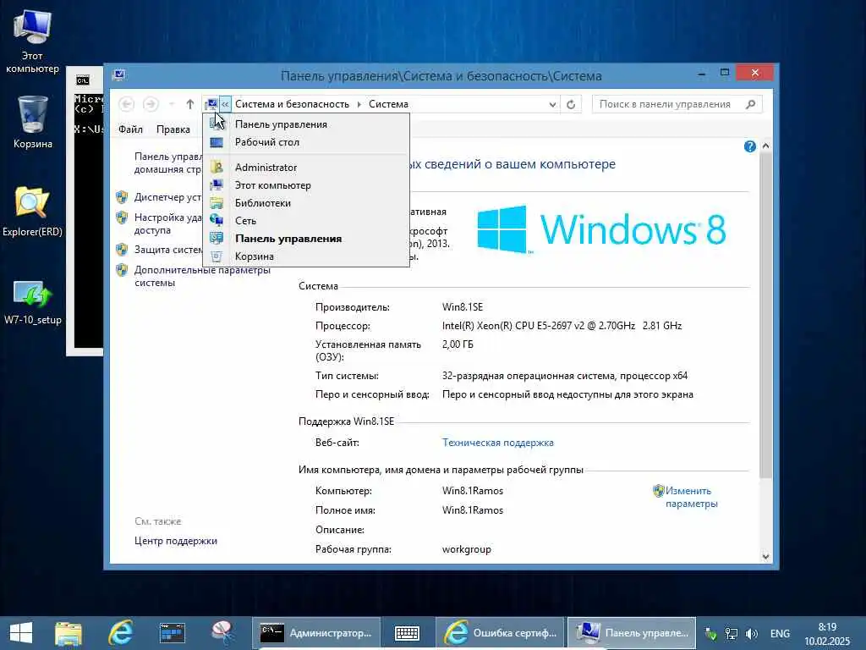
Task: Select the 2,00 ГБ memory value
Action: point(458,344)
